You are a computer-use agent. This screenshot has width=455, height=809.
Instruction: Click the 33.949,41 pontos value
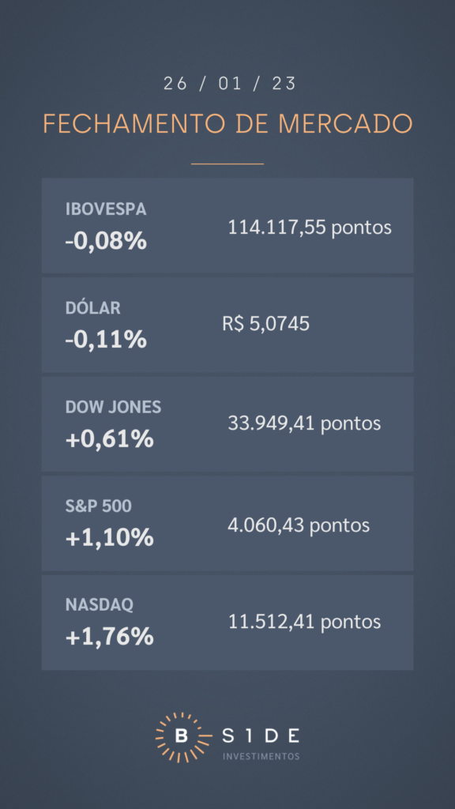point(304,423)
